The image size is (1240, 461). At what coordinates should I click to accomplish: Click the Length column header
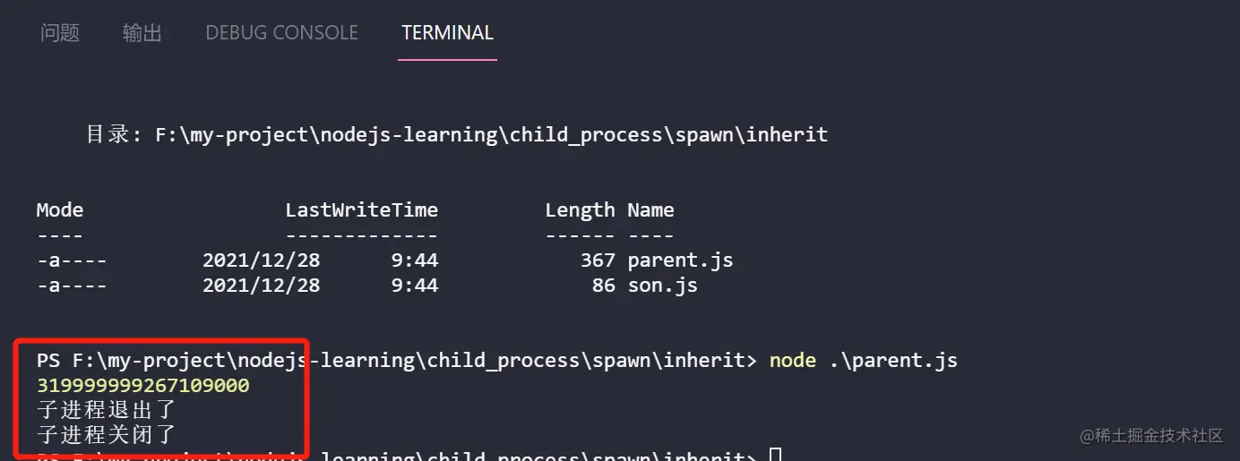click(x=580, y=210)
